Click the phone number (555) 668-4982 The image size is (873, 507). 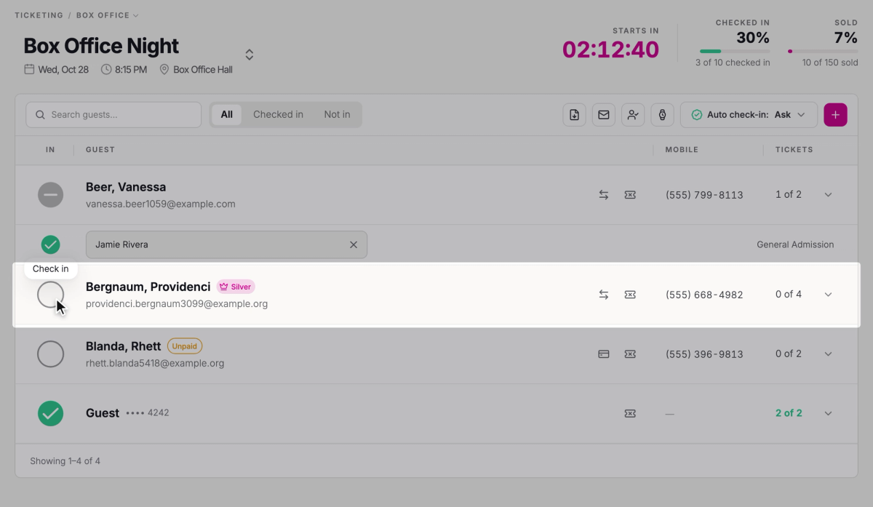click(704, 295)
